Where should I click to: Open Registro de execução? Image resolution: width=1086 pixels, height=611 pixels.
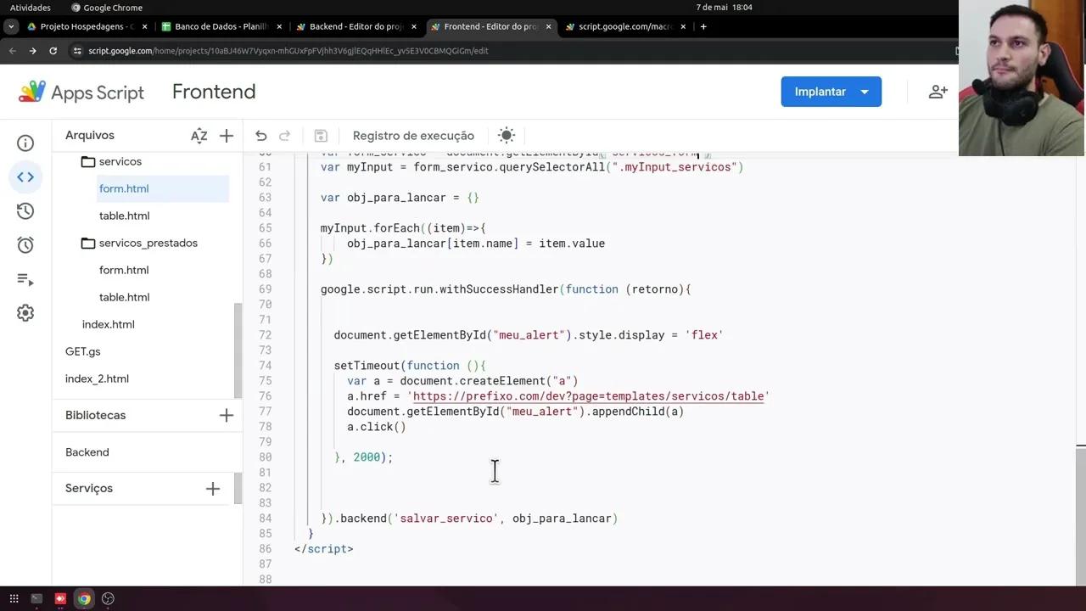(413, 135)
